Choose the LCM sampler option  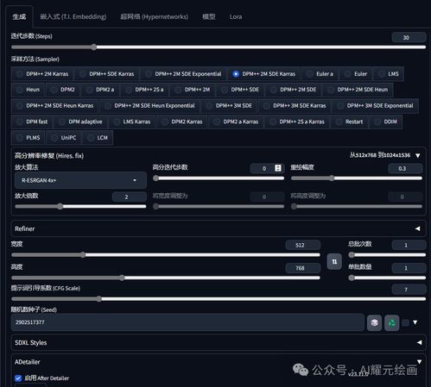(x=98, y=138)
